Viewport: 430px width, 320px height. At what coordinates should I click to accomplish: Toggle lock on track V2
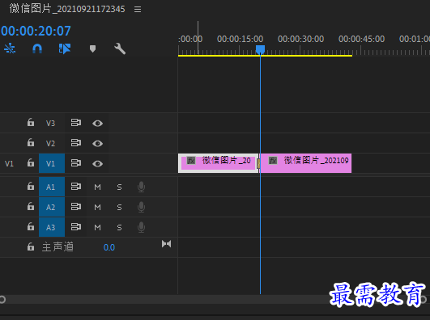pyautogui.click(x=31, y=142)
